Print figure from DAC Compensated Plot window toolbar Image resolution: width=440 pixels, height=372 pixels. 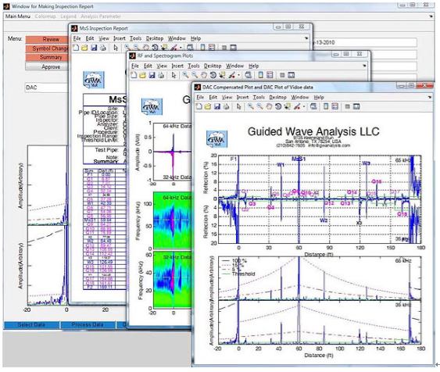pyautogui.click(x=226, y=106)
